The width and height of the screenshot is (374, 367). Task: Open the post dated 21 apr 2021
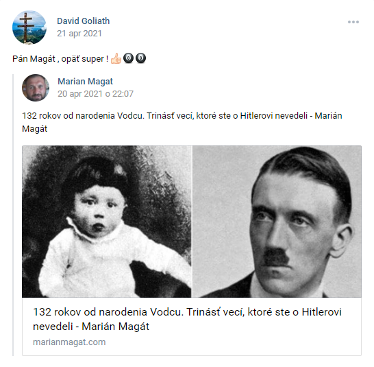pyautogui.click(x=79, y=34)
